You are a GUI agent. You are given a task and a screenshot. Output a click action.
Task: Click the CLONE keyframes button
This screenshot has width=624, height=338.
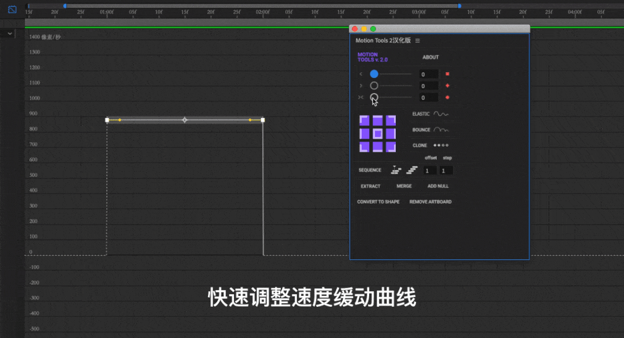(419, 146)
